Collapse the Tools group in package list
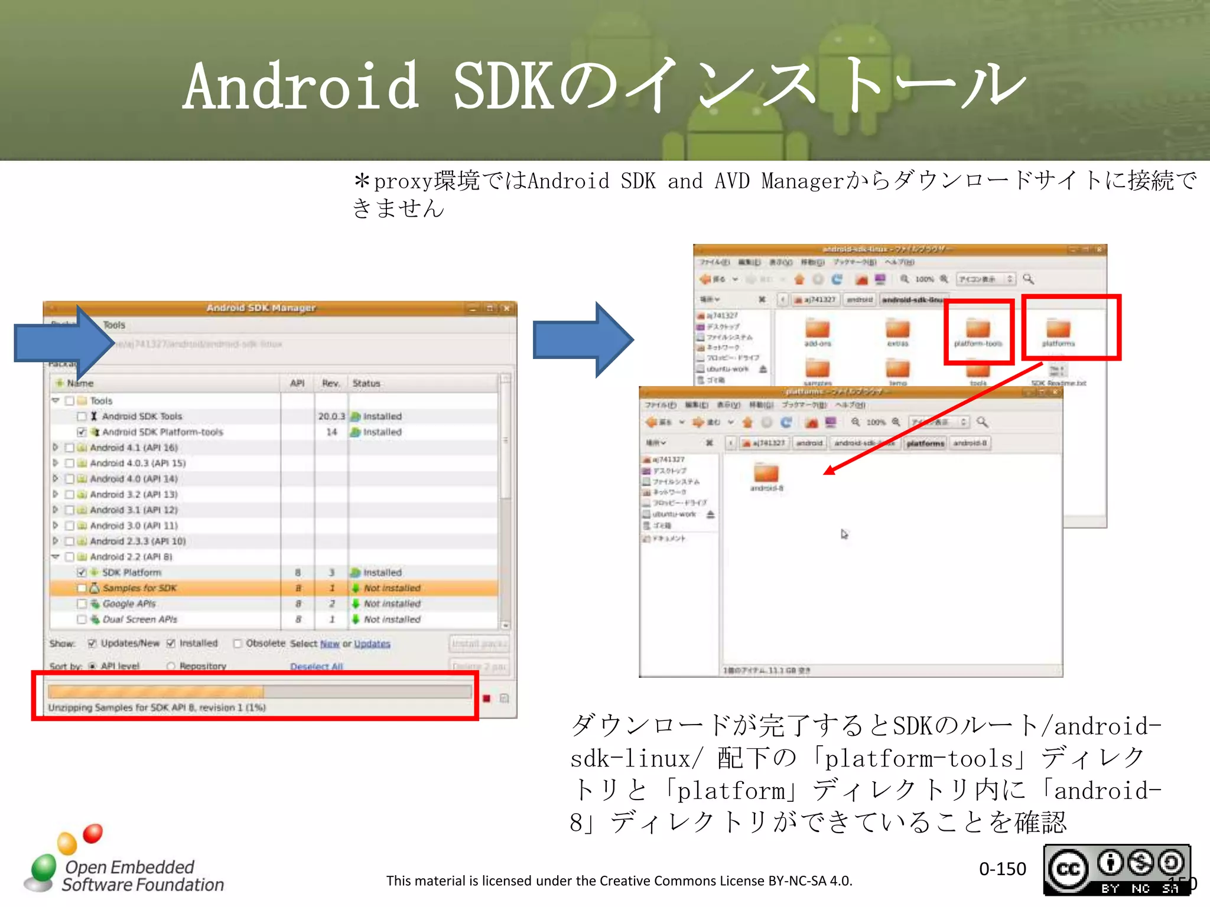Viewport: 1210px width, 907px height. [x=56, y=400]
